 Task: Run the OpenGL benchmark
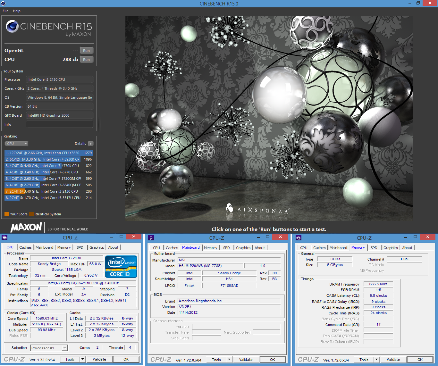[x=87, y=51]
